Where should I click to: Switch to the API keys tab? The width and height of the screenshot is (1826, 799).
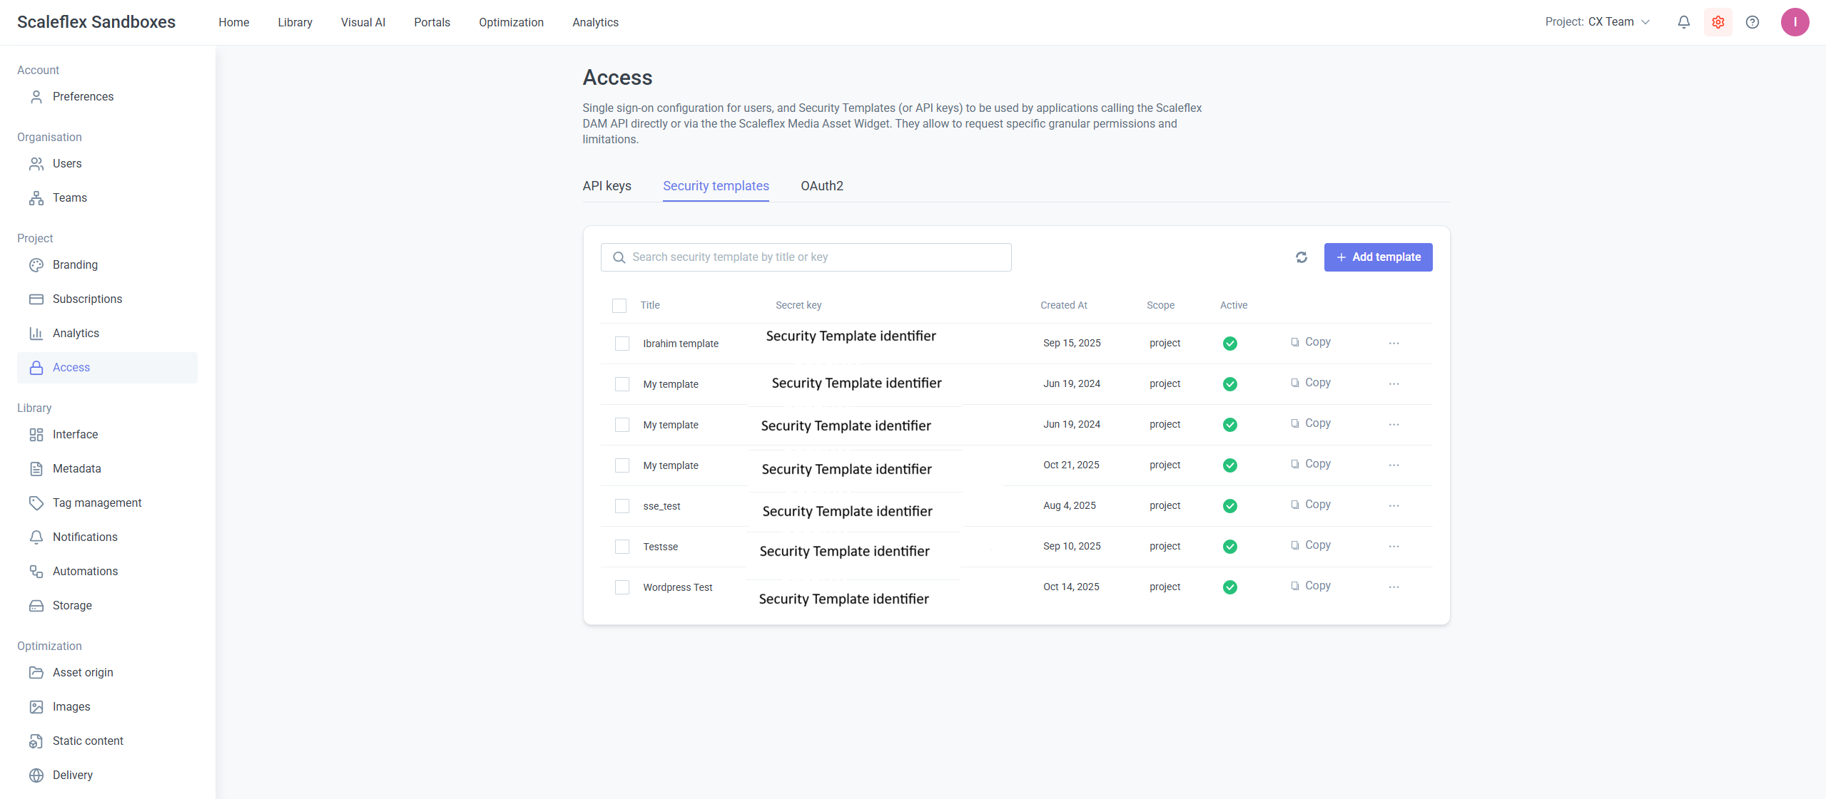[607, 186]
